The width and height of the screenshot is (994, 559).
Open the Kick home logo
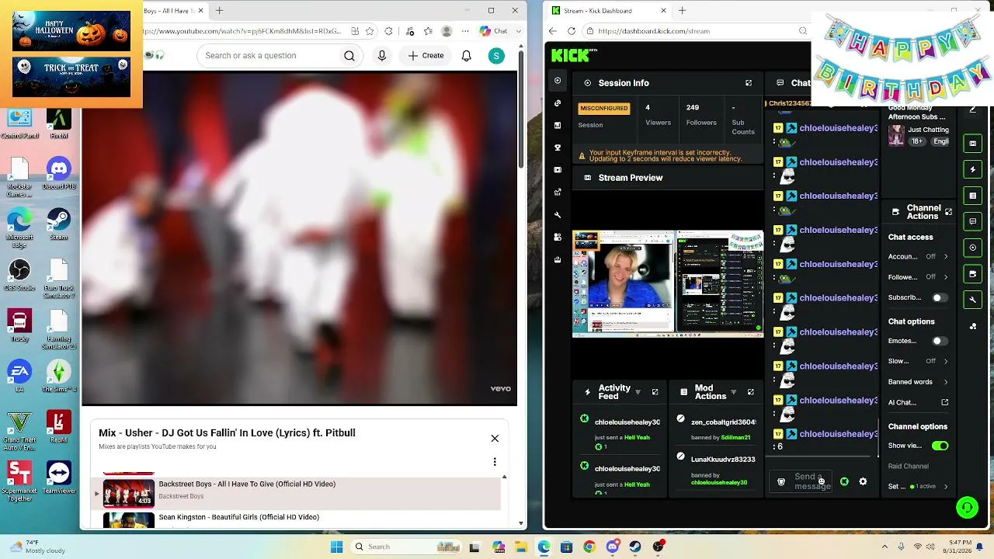[571, 55]
